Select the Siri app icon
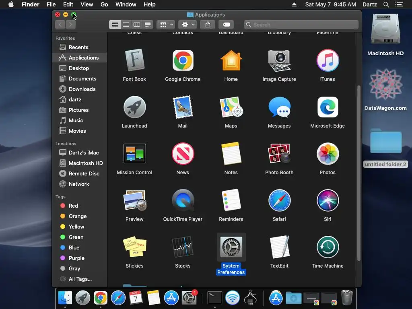Viewport: 412px width, 309px height. [x=328, y=200]
